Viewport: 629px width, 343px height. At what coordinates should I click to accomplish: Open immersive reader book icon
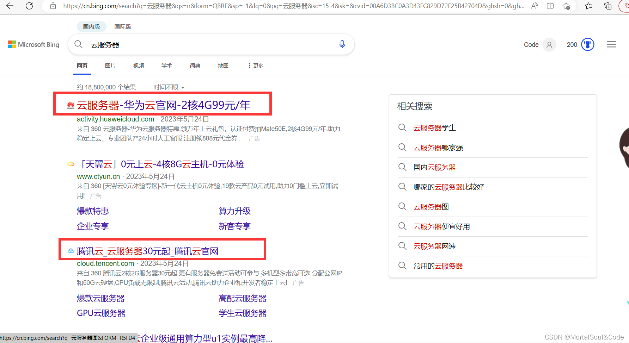tap(550, 6)
